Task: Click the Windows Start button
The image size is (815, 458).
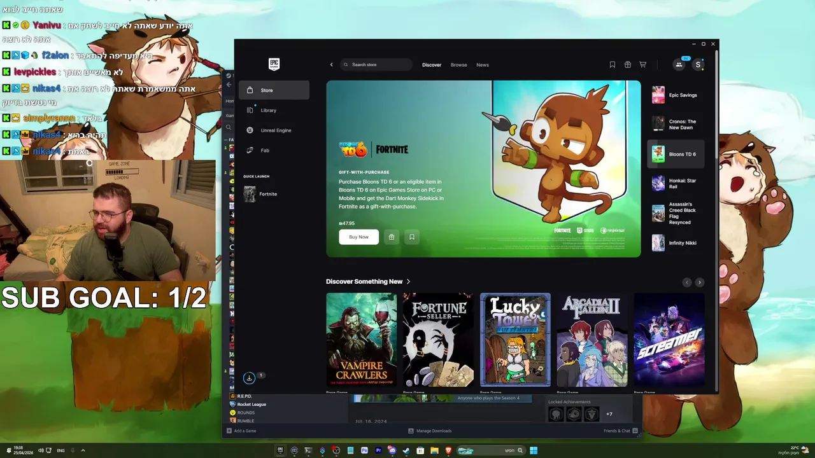Action: [x=534, y=450]
